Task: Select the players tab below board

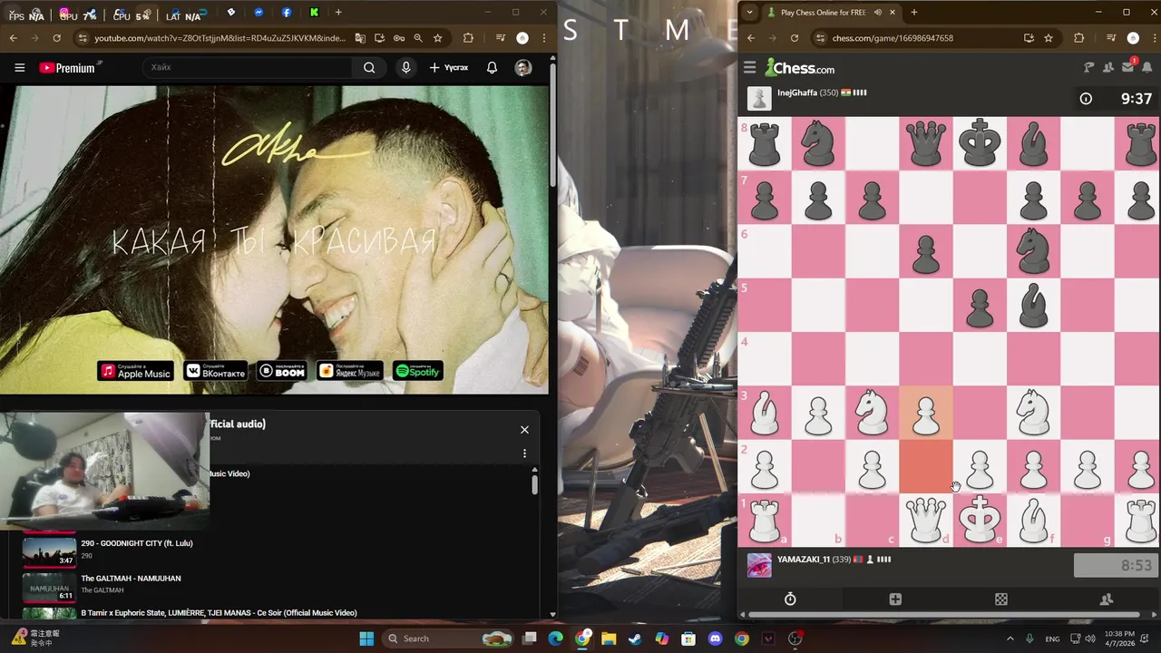Action: pyautogui.click(x=1107, y=599)
